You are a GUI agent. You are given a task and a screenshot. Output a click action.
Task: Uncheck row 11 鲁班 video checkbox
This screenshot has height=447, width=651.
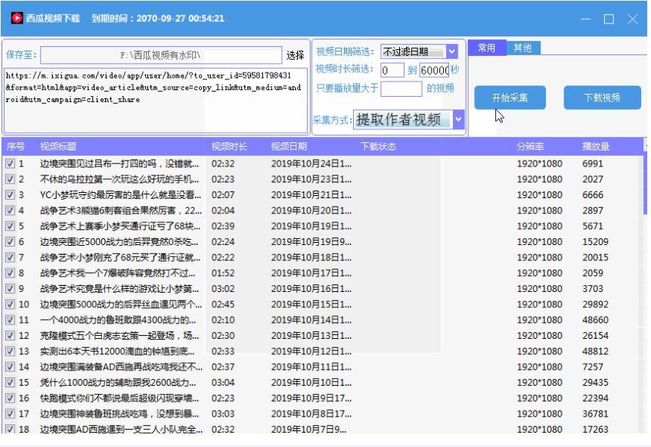[10, 320]
